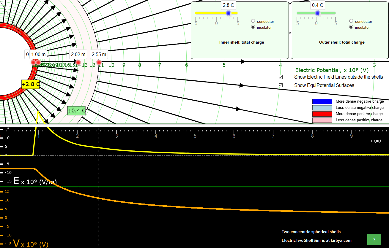389x248 pixels.
Task: Click the red handle labeled 1.00 m
Action: (38, 62)
